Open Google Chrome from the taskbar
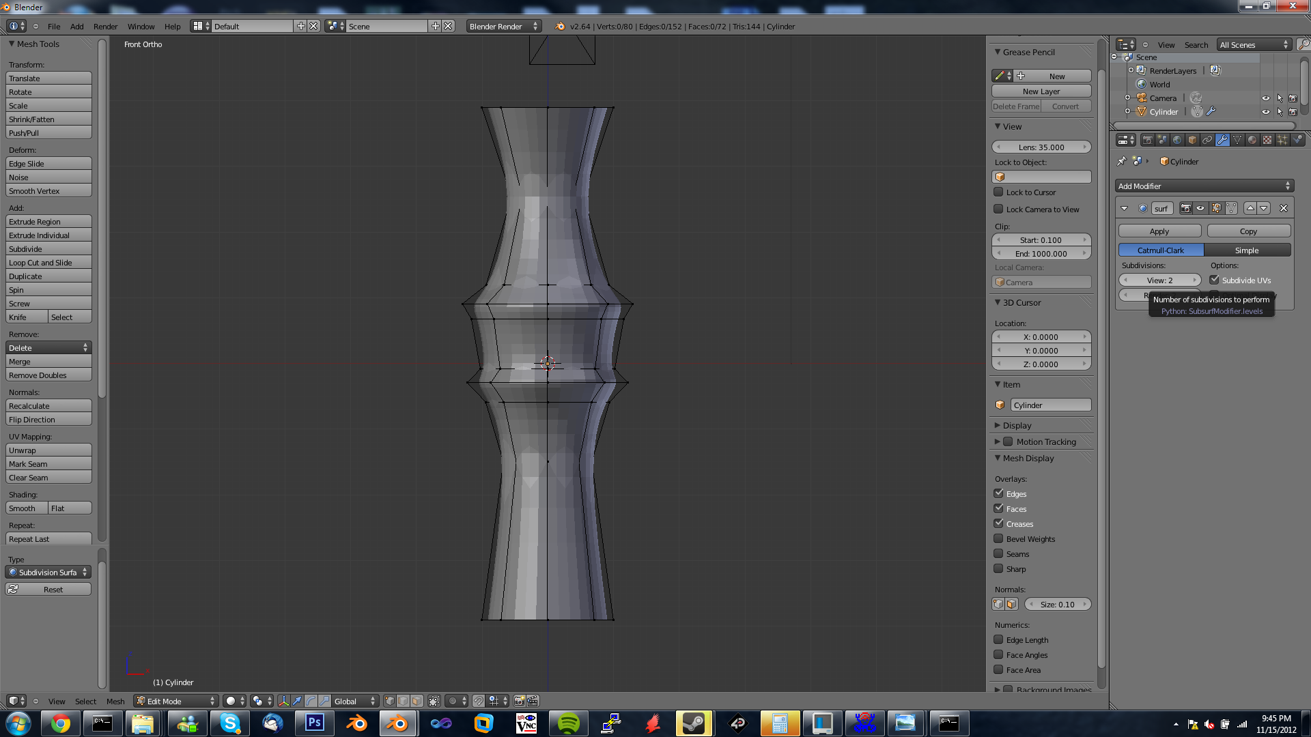This screenshot has width=1311, height=737. coord(61,723)
